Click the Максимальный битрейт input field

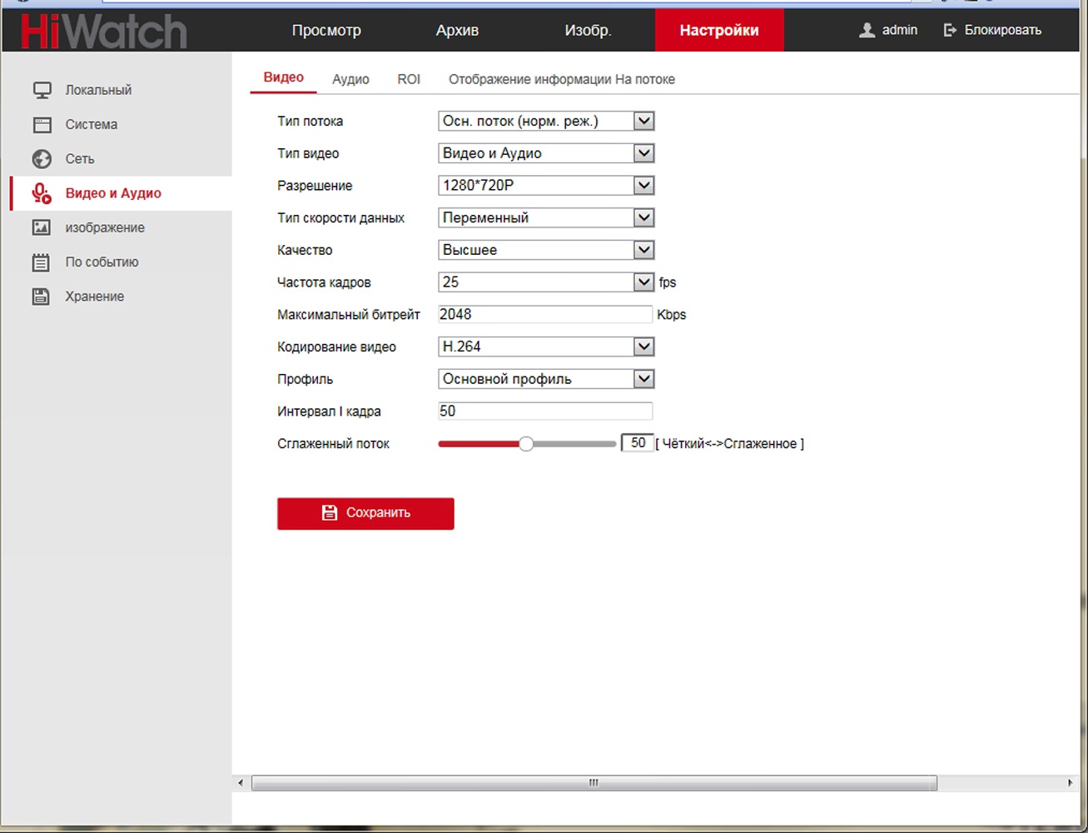[545, 314]
